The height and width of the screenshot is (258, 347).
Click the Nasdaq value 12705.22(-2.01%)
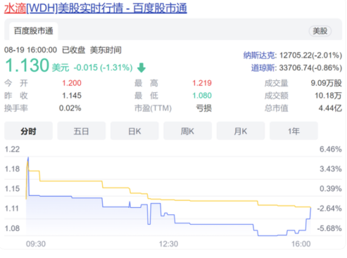coord(311,55)
